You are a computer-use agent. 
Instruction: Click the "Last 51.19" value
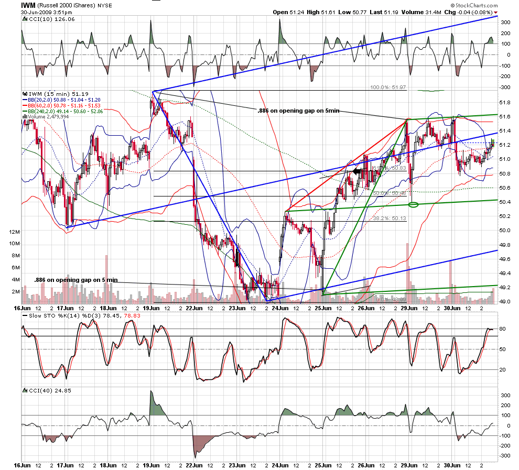(x=384, y=12)
